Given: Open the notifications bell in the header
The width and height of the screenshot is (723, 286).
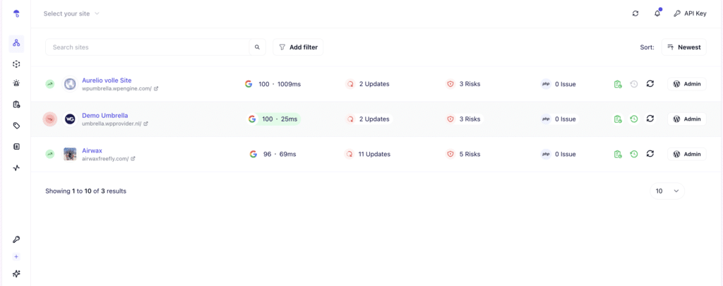Looking at the screenshot, I should click(657, 13).
